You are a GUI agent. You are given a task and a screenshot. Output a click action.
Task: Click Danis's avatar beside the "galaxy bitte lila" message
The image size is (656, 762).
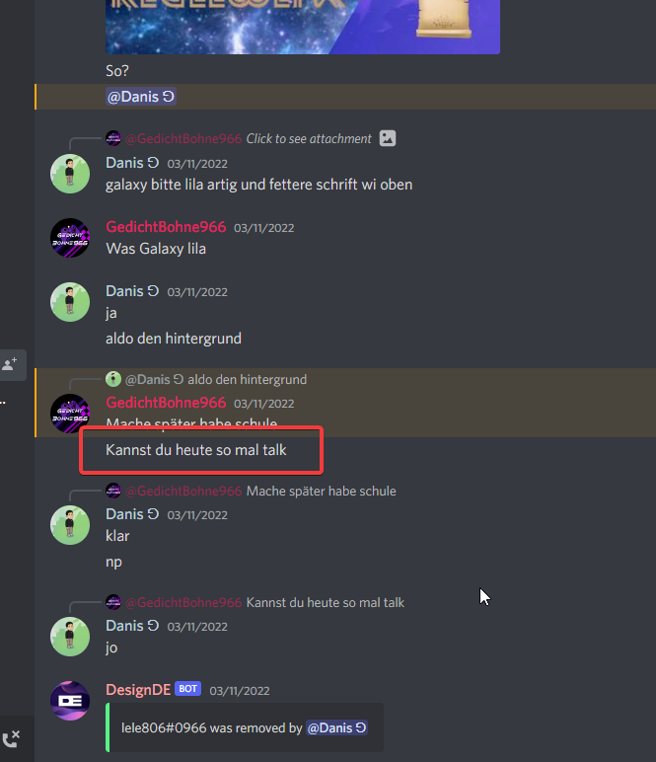(70, 174)
